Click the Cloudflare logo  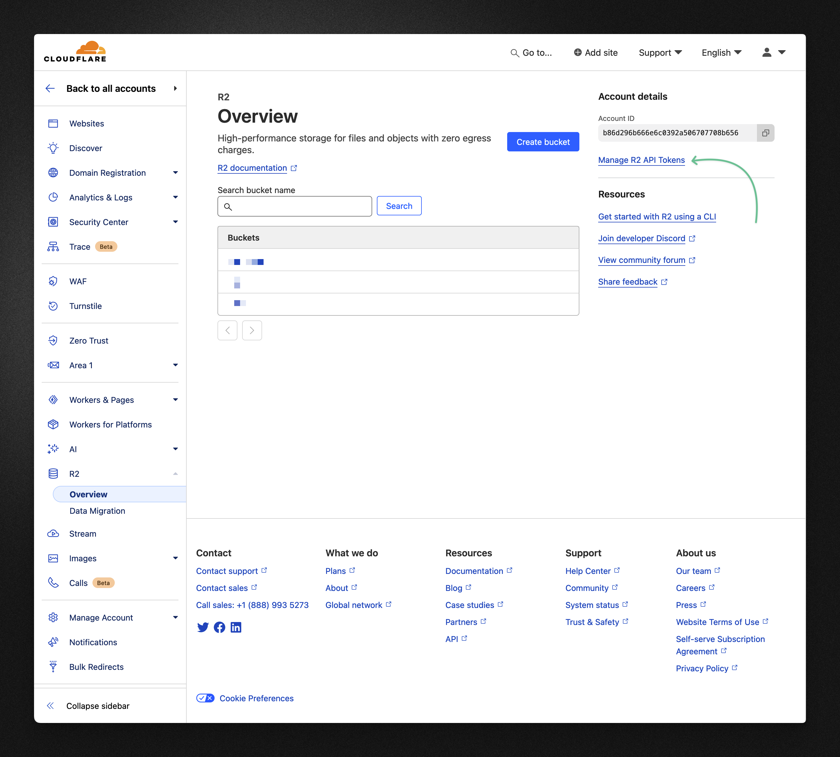pos(75,52)
